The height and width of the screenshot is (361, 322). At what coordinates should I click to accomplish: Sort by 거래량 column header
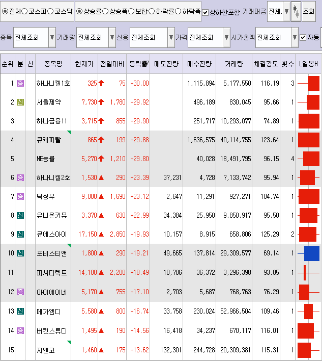click(234, 64)
